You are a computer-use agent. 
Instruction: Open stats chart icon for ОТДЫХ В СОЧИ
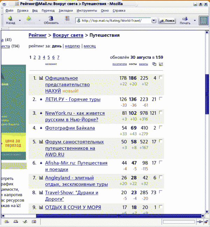point(41,207)
